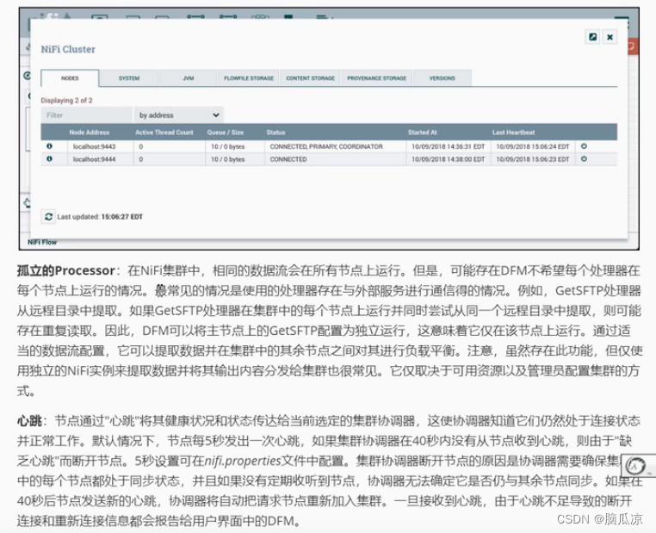The image size is (656, 533).
Task: Click the 'Displaying 2 of 2' text
Action: (x=66, y=101)
